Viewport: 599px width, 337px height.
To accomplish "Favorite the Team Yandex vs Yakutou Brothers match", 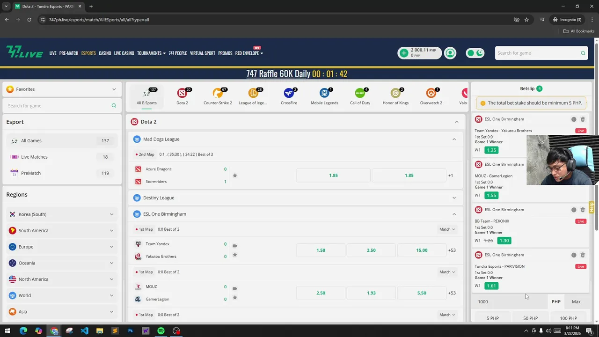I will (x=235, y=255).
